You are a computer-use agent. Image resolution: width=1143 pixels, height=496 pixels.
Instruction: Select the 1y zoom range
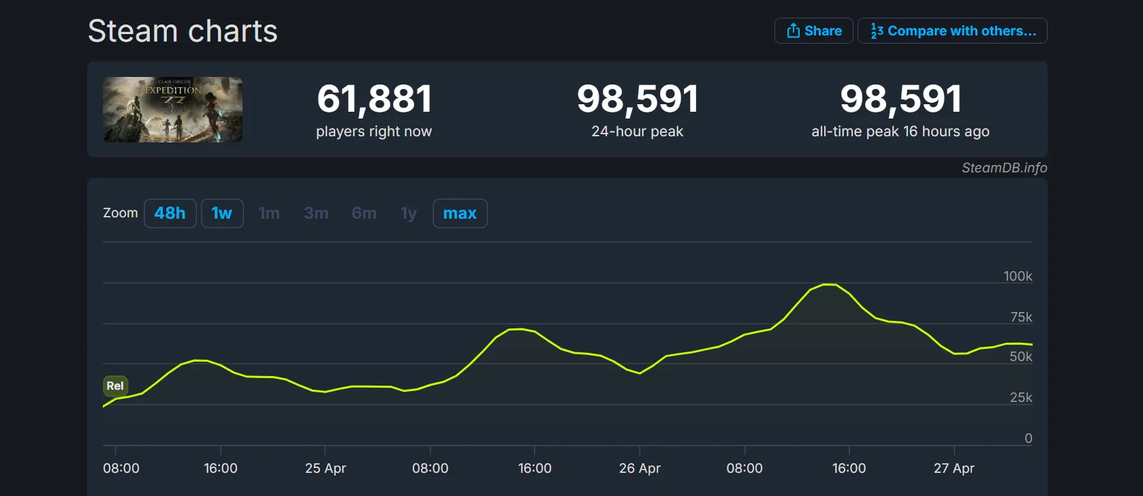[408, 213]
